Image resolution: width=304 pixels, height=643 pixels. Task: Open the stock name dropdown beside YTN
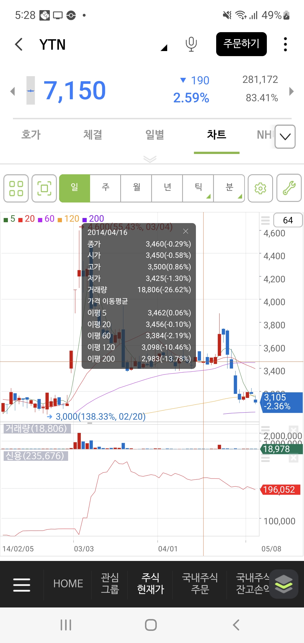[x=164, y=48]
